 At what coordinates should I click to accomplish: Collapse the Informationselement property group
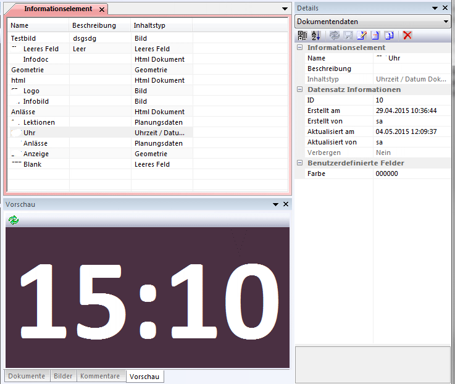300,48
